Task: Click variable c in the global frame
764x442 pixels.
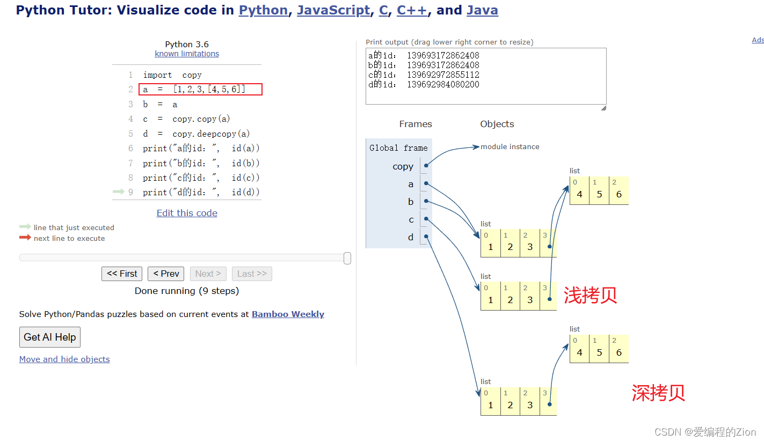Action: point(411,219)
